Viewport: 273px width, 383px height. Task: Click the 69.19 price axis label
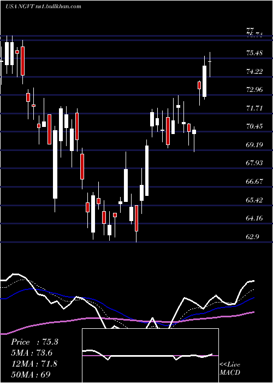[x=254, y=145]
